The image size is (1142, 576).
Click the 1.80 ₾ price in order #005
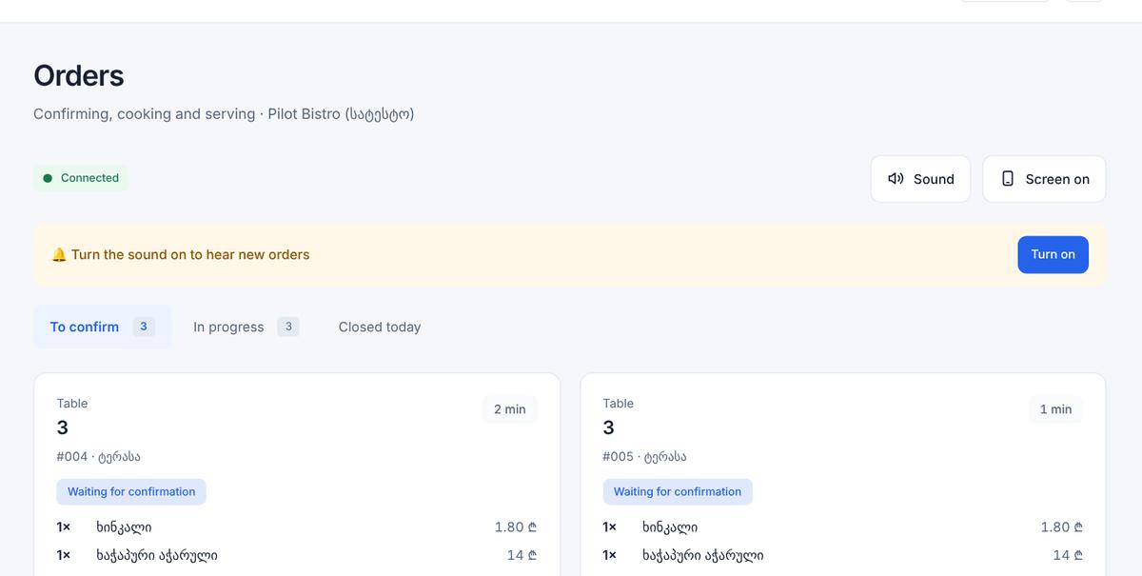(1061, 527)
